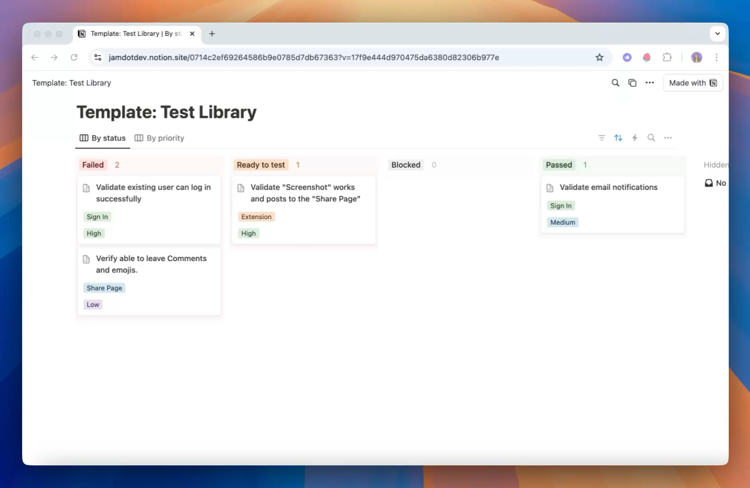Open the Chrome extensions puzzle icon

click(x=667, y=57)
